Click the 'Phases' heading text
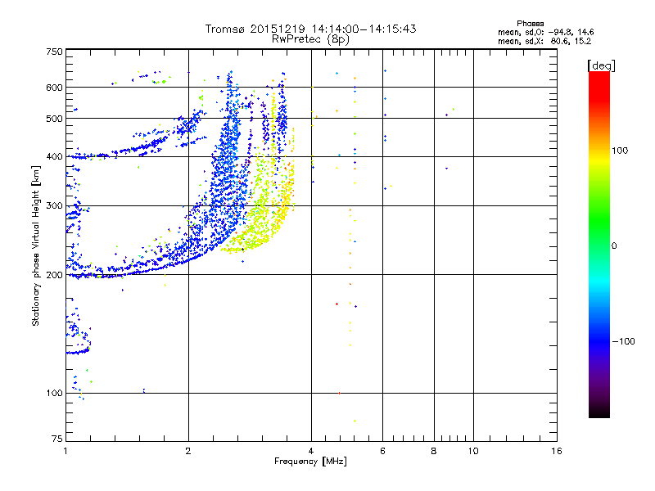Screen dimensions: 655x491 (x=530, y=24)
